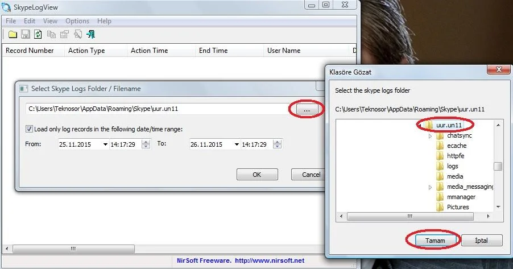Viewport: 513px width, 269px height.
Task: Click the Save floppy disk toolbar icon
Action: point(25,34)
